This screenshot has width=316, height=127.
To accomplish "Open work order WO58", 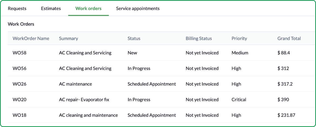I will [x=20, y=53].
